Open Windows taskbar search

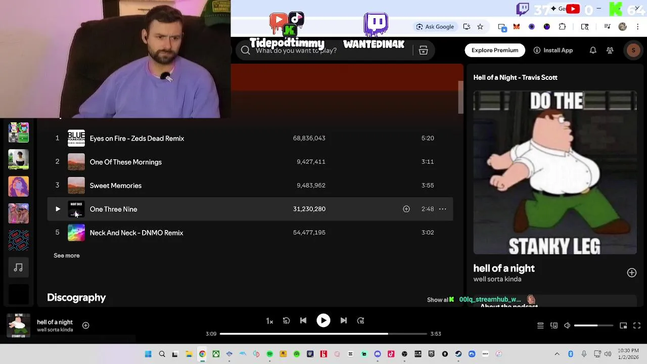(x=162, y=354)
